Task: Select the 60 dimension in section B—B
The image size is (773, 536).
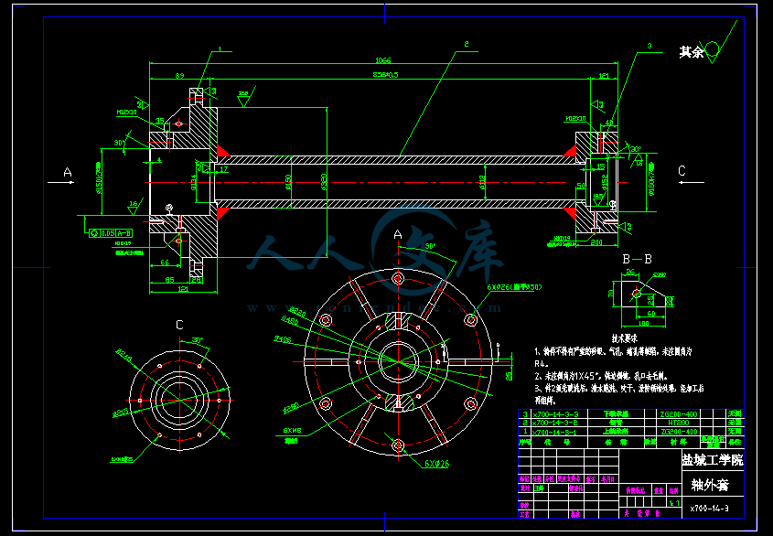Action: coord(650,313)
